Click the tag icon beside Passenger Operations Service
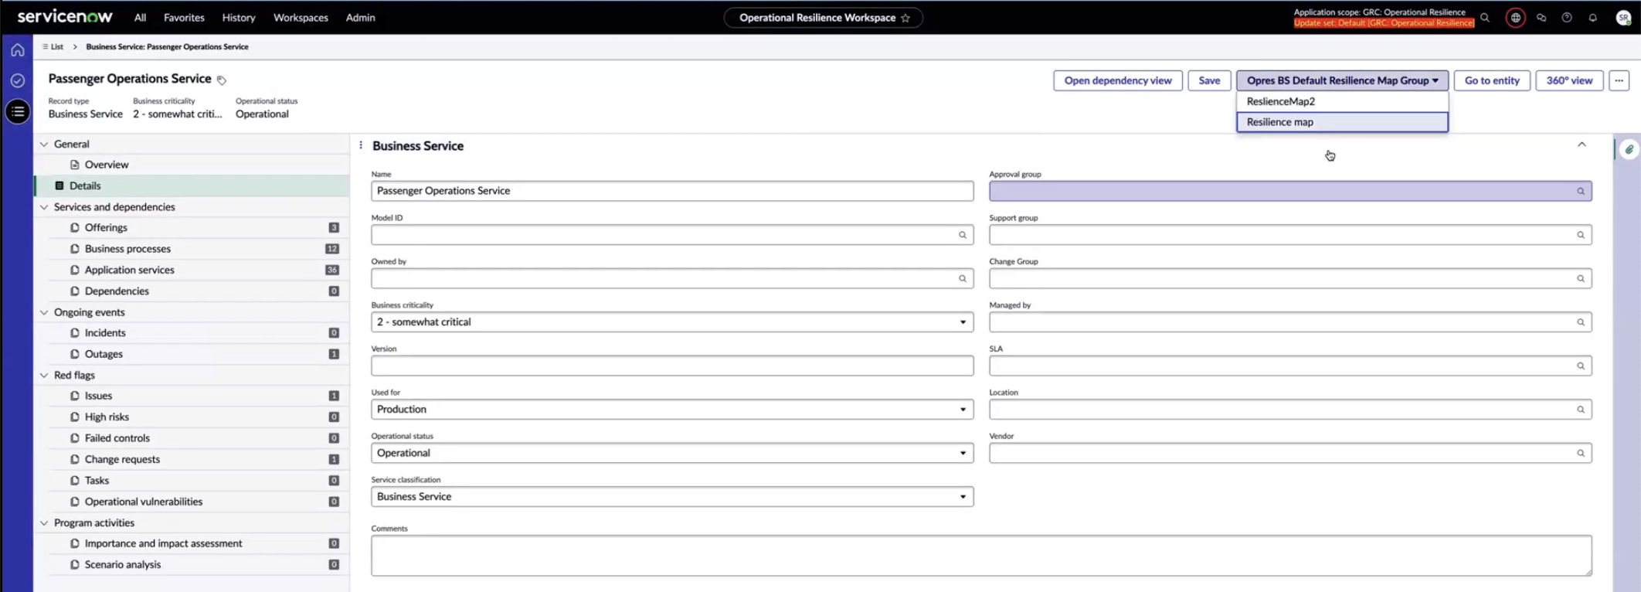The width and height of the screenshot is (1641, 592). pyautogui.click(x=222, y=80)
